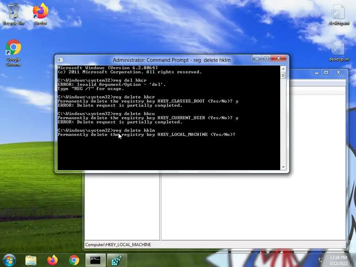The height and width of the screenshot is (267, 356).
Task: Select the upper desktop.ini file icon
Action: point(339,14)
